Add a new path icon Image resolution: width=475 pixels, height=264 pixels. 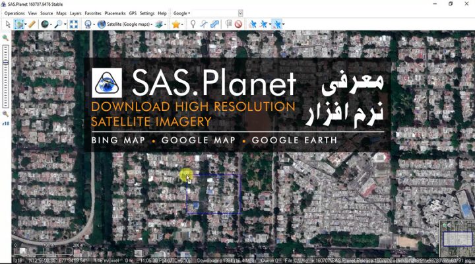pos(204,24)
